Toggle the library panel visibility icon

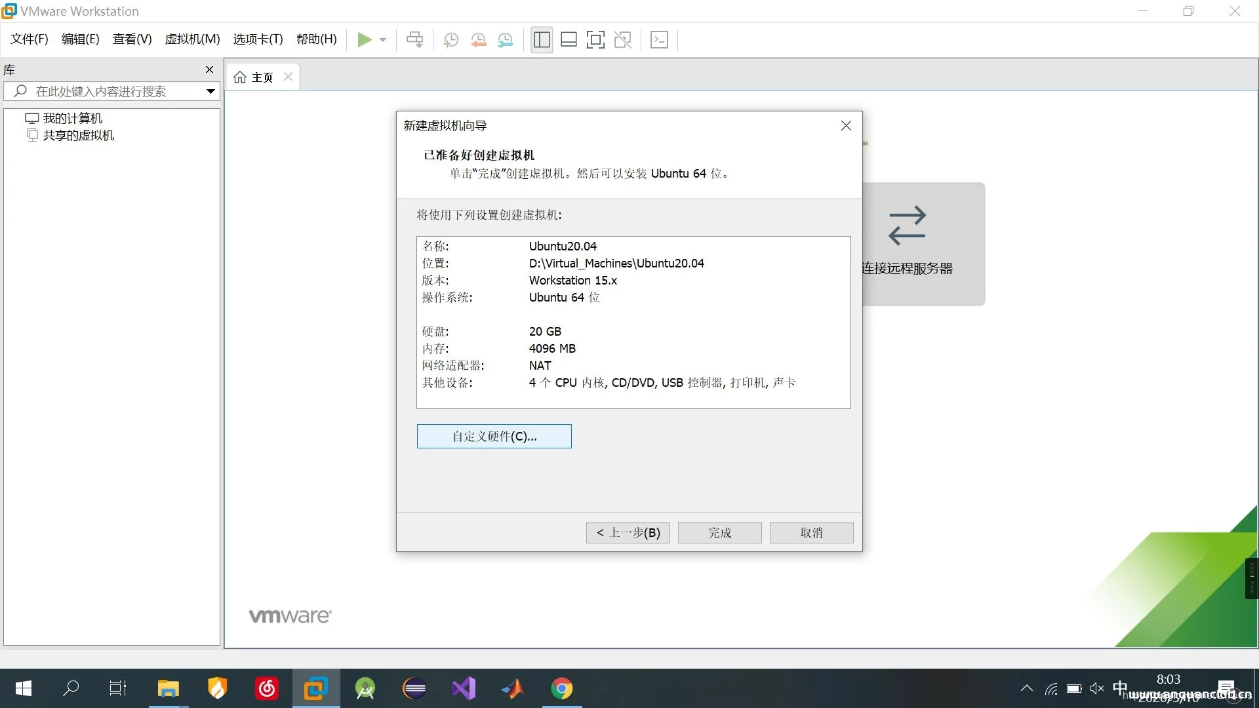(542, 39)
